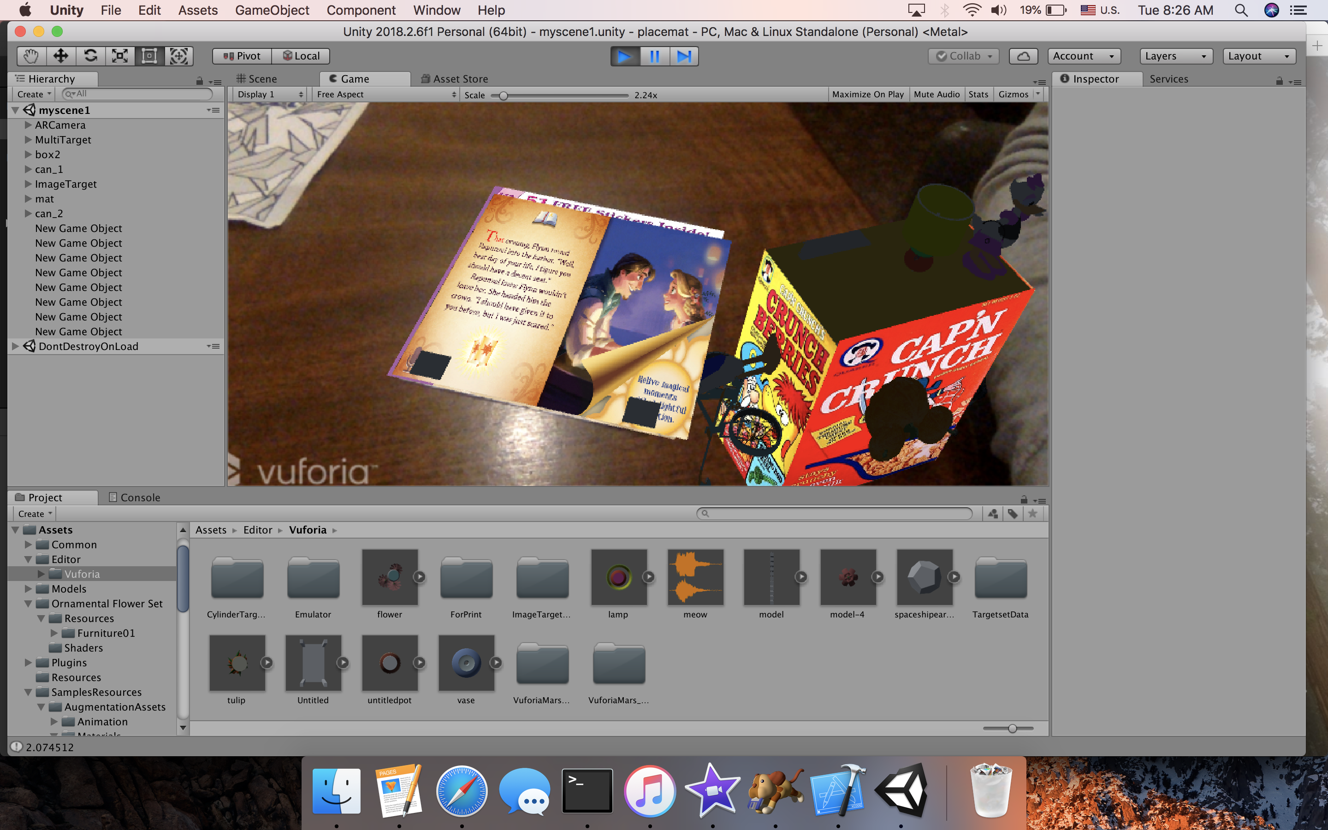Select the Rotate tool
Screen dimensions: 1328x830
click(x=90, y=56)
